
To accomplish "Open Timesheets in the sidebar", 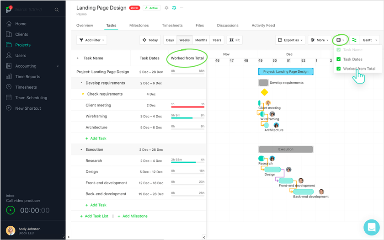I will coord(26,87).
